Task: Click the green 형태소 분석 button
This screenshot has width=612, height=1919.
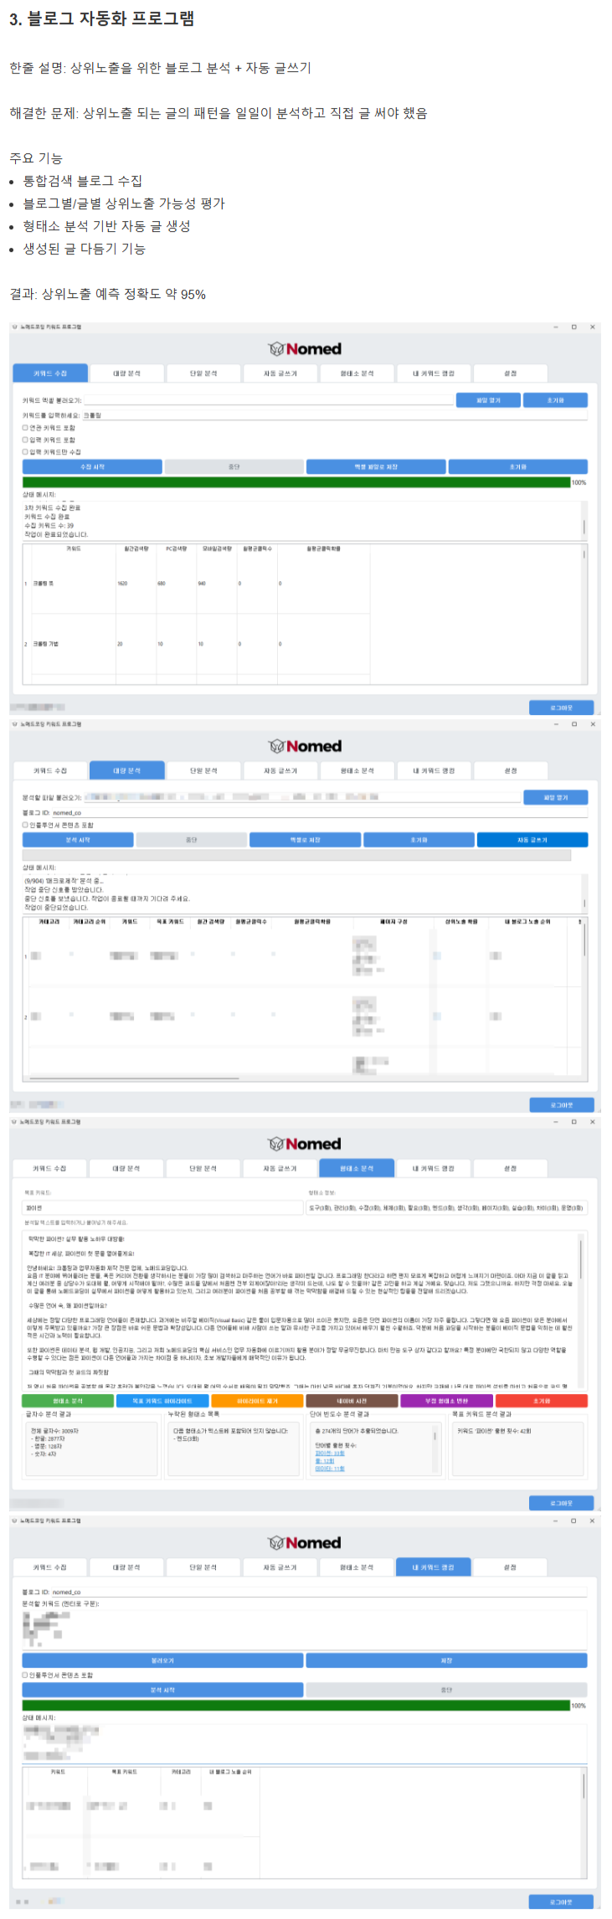Action: 68,1401
